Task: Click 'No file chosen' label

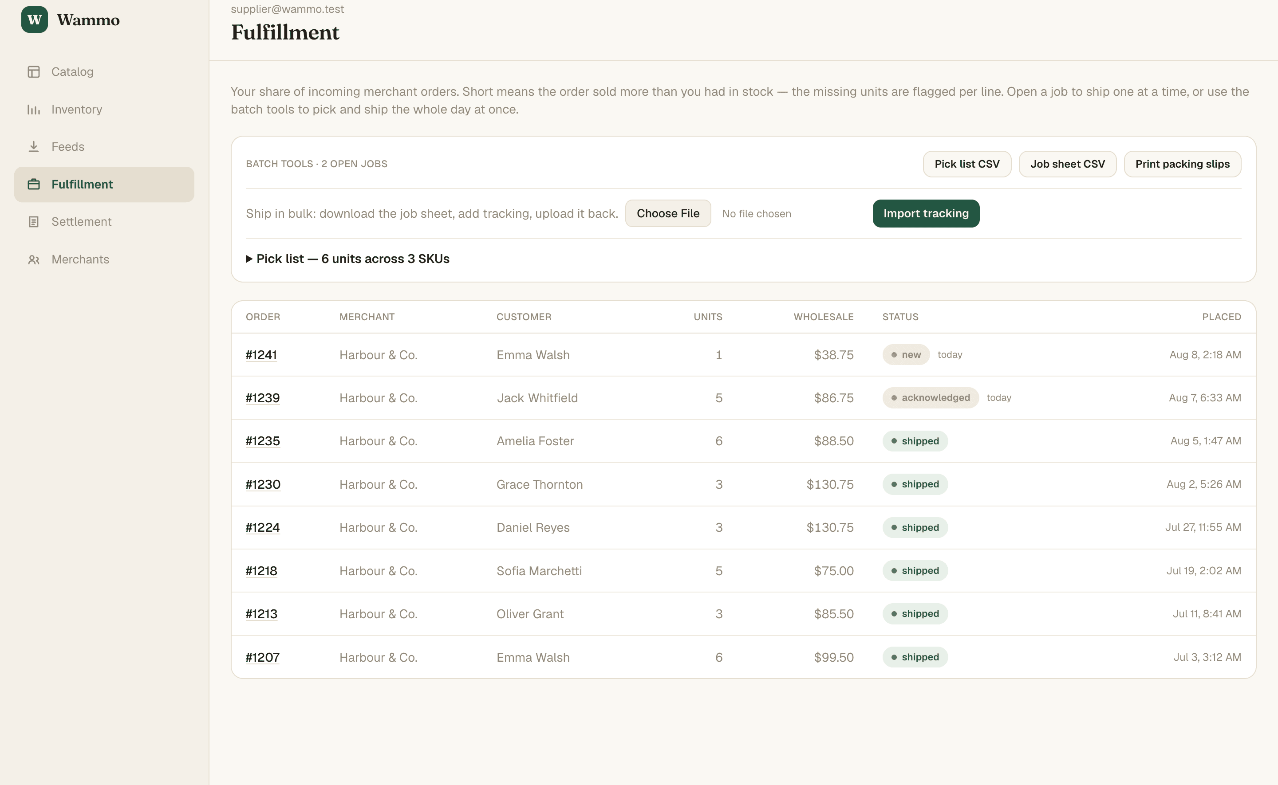Action: 756,214
